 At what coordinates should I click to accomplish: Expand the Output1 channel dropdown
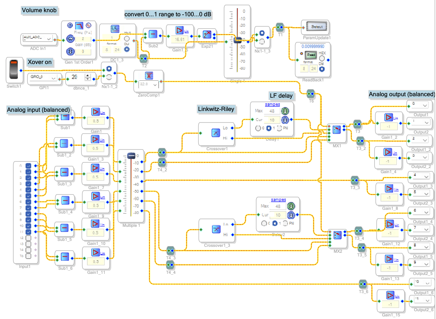click(x=425, y=105)
